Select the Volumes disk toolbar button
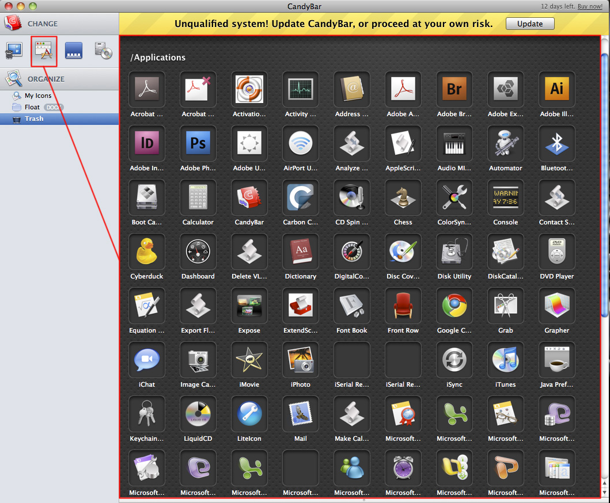The height and width of the screenshot is (503, 610). coord(104,51)
